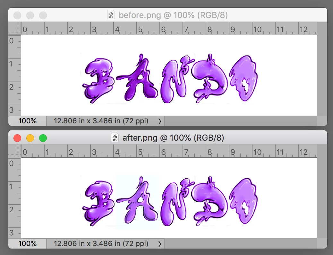
Task: Expand status bar arrow in before.png window
Action: (x=160, y=121)
